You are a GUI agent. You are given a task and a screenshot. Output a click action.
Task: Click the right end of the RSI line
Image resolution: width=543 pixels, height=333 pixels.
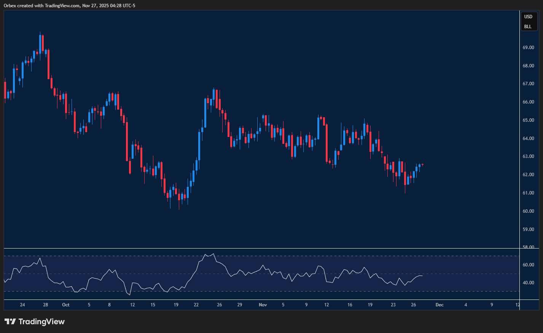click(422, 276)
